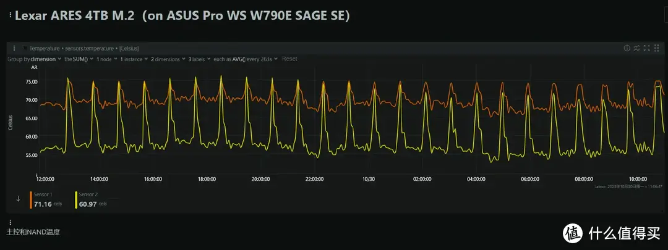The image size is (668, 250).
Task: Select the 06:00:00 time axis label
Action: tap(530, 180)
